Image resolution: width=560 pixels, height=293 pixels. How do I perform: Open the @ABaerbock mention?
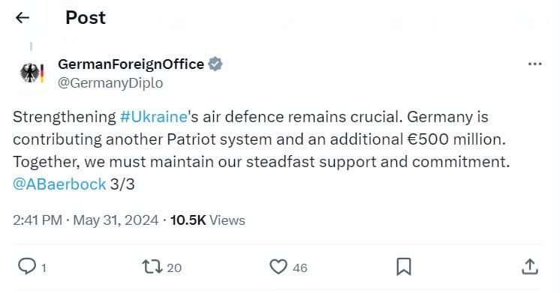(x=59, y=184)
